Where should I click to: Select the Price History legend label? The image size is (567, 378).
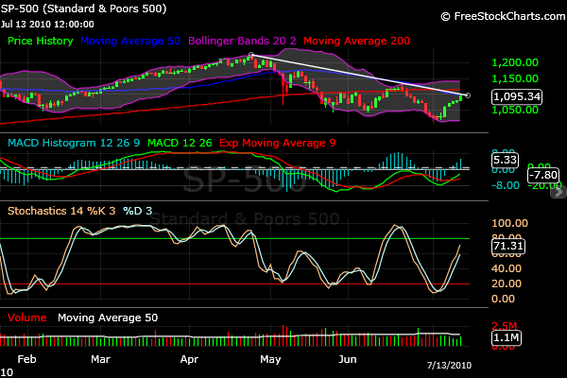click(x=41, y=41)
